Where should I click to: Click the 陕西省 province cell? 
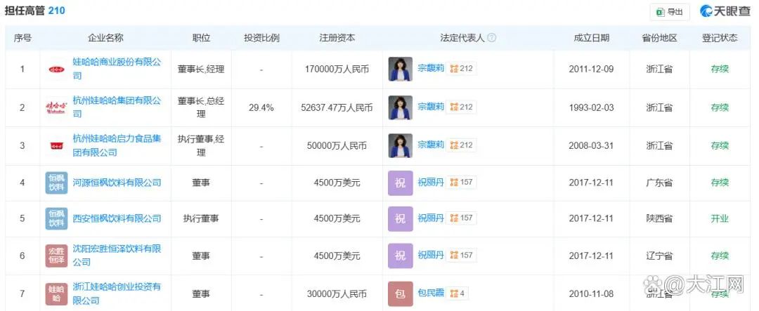(x=659, y=218)
